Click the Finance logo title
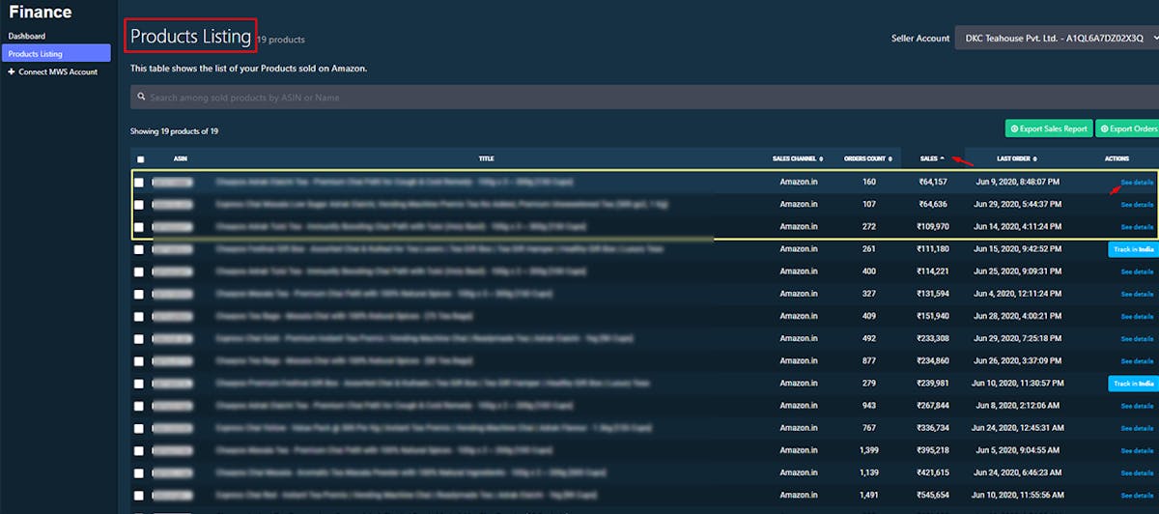The width and height of the screenshot is (1159, 514). 39,13
